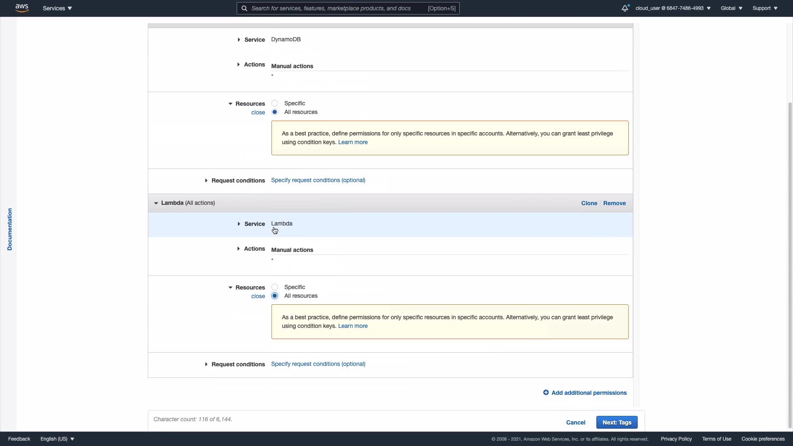Click the search magnifier icon

pos(244,8)
